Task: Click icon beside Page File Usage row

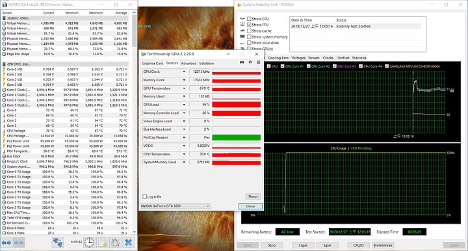Action: tap(4, 54)
